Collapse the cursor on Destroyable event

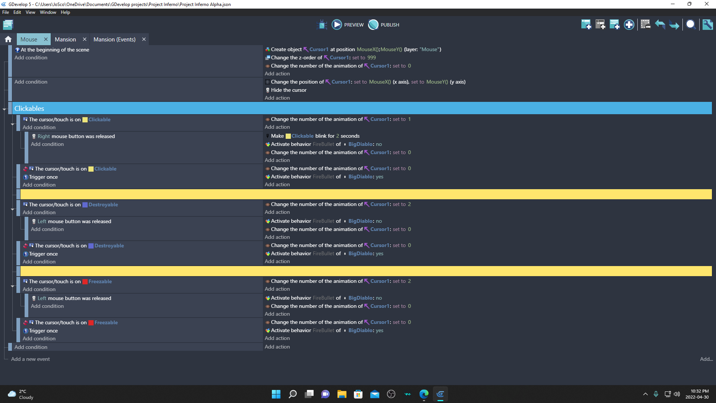[12, 209]
